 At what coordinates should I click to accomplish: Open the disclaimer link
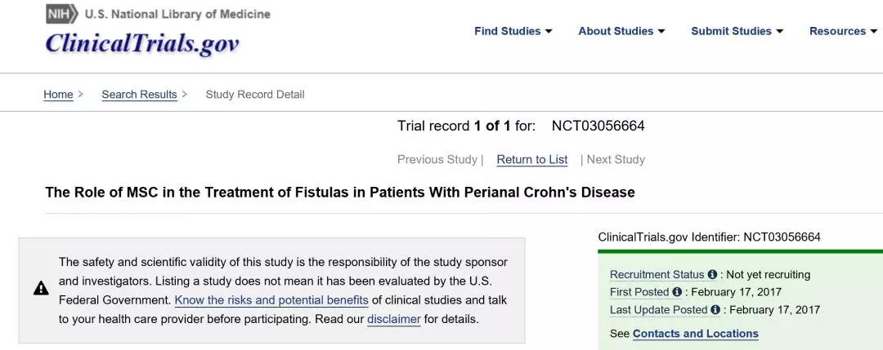click(393, 319)
